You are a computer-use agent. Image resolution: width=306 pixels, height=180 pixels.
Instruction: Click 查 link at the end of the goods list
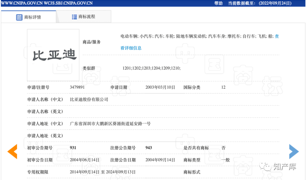click(x=277, y=36)
